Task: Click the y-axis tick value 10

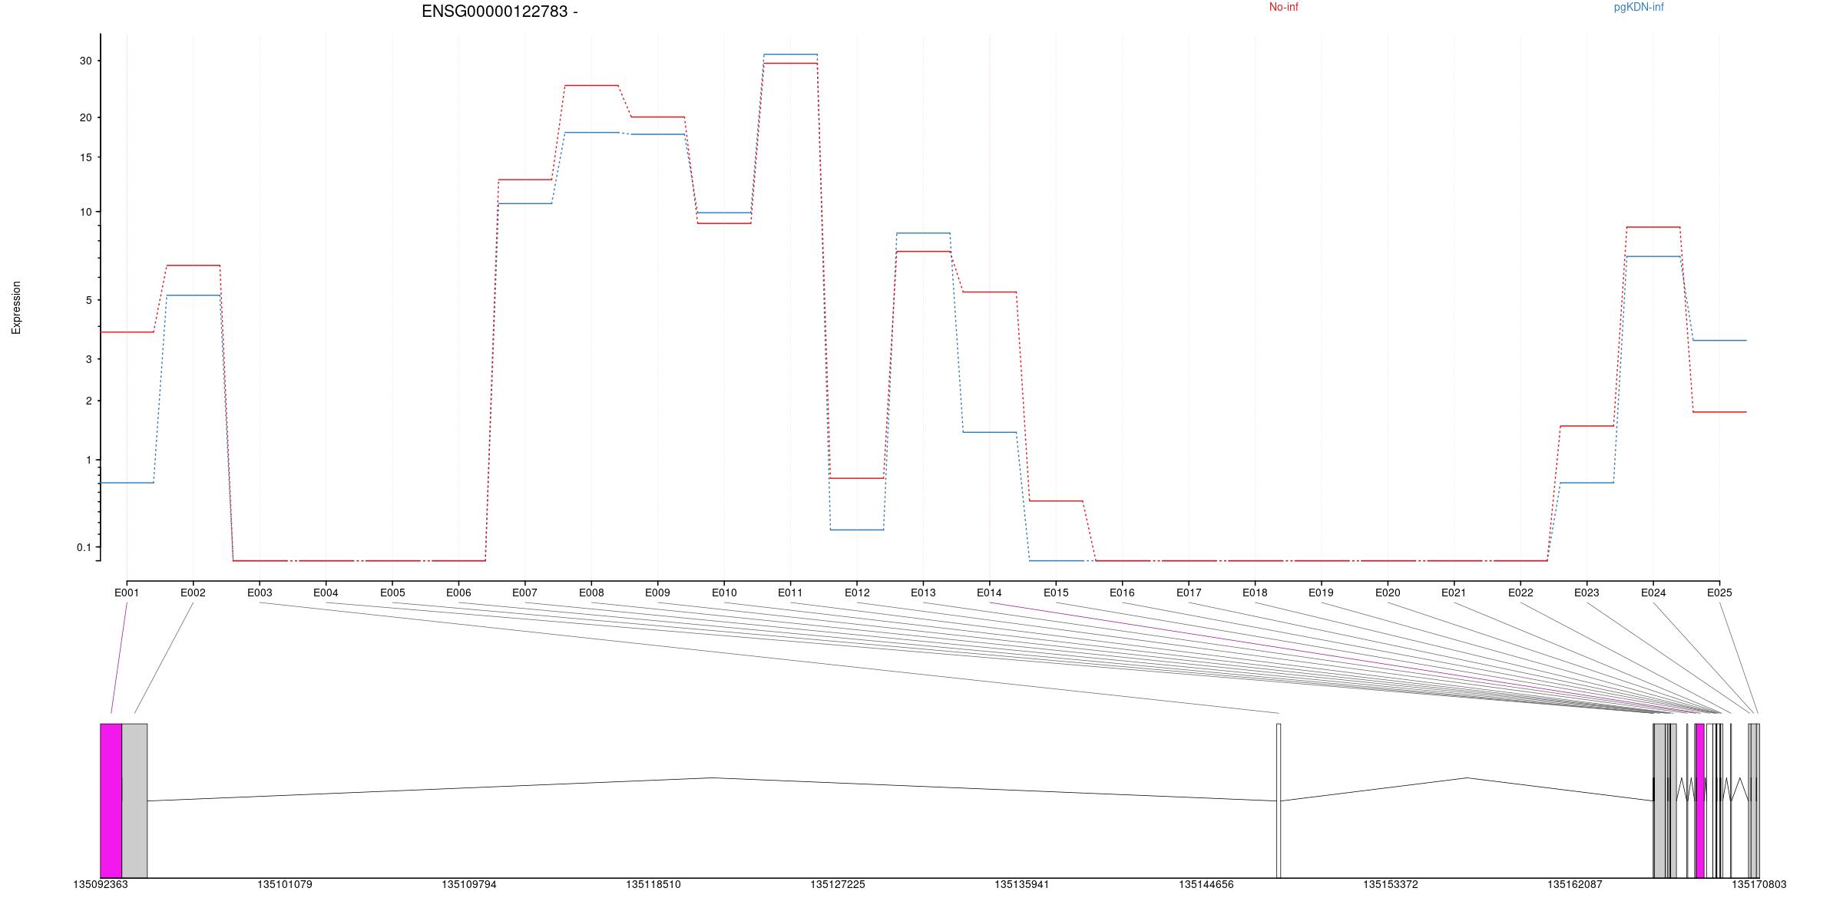Action: click(x=85, y=212)
